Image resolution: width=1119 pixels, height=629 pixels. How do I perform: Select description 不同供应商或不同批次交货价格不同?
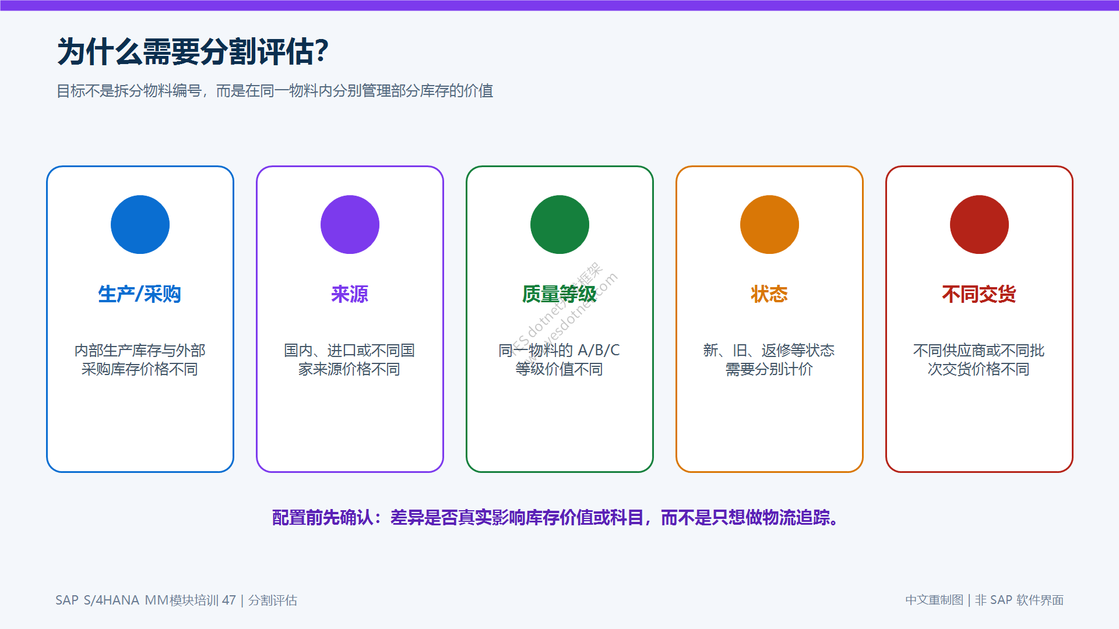(979, 359)
